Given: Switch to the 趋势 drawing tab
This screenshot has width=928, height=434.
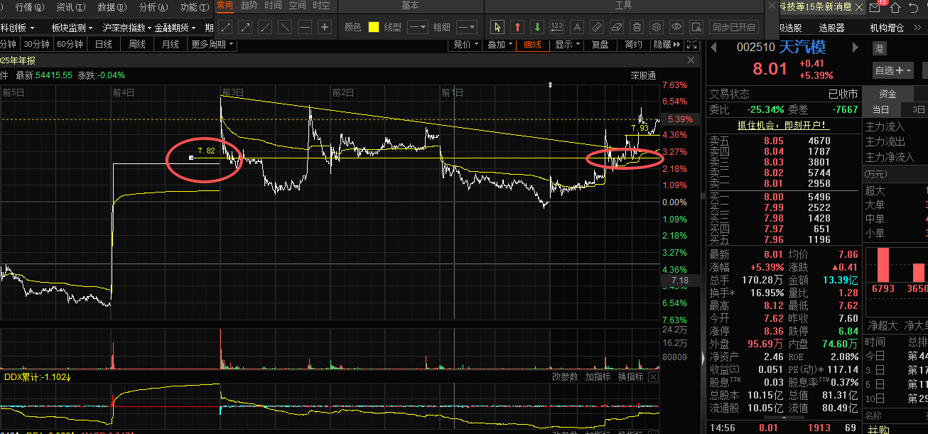Looking at the screenshot, I should coord(249,6).
